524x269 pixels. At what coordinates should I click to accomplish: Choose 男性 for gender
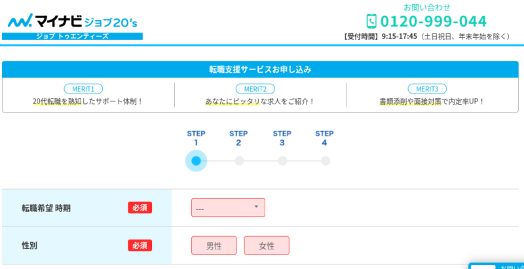pyautogui.click(x=214, y=245)
